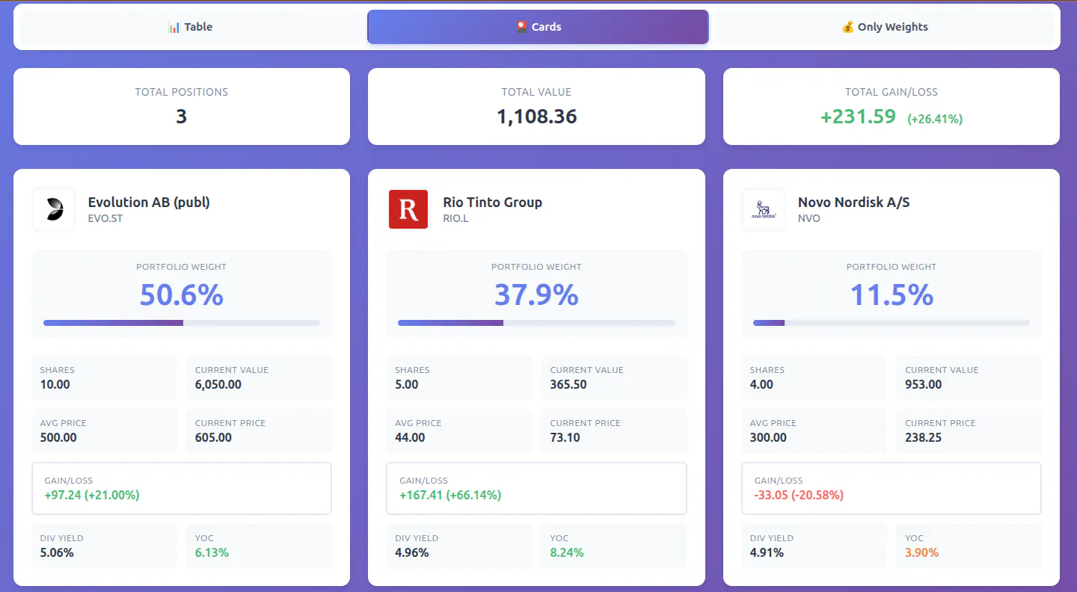Click Evolution's dividend yield 5.06%
Image resolution: width=1077 pixels, height=592 pixels.
[x=57, y=552]
